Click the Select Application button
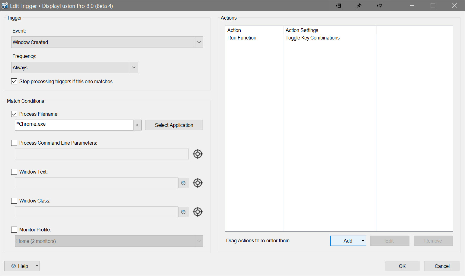This screenshot has width=465, height=276. point(174,125)
